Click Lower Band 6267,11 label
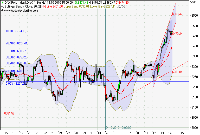The width and height of the screenshot is (200, 135). point(103,6)
